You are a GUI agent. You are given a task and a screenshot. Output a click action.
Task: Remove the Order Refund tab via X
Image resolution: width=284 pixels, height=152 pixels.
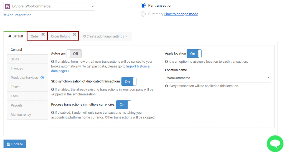point(74,34)
